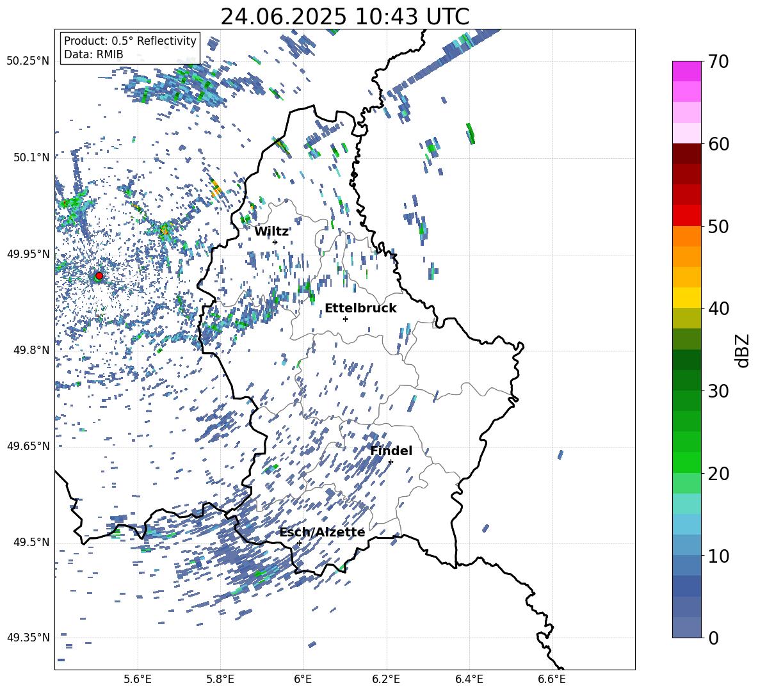Screen dimensions: 758x692
Task: Click the '6.4°E' longitude label
Action: 469,679
